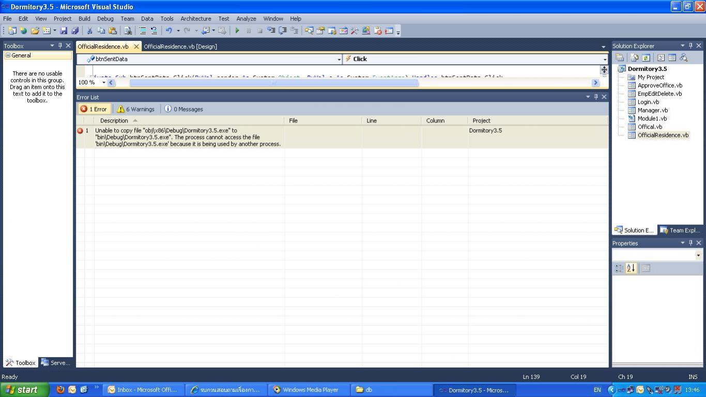This screenshot has width=706, height=397.
Task: Collapse the General group in Toolbox
Action: (8, 55)
